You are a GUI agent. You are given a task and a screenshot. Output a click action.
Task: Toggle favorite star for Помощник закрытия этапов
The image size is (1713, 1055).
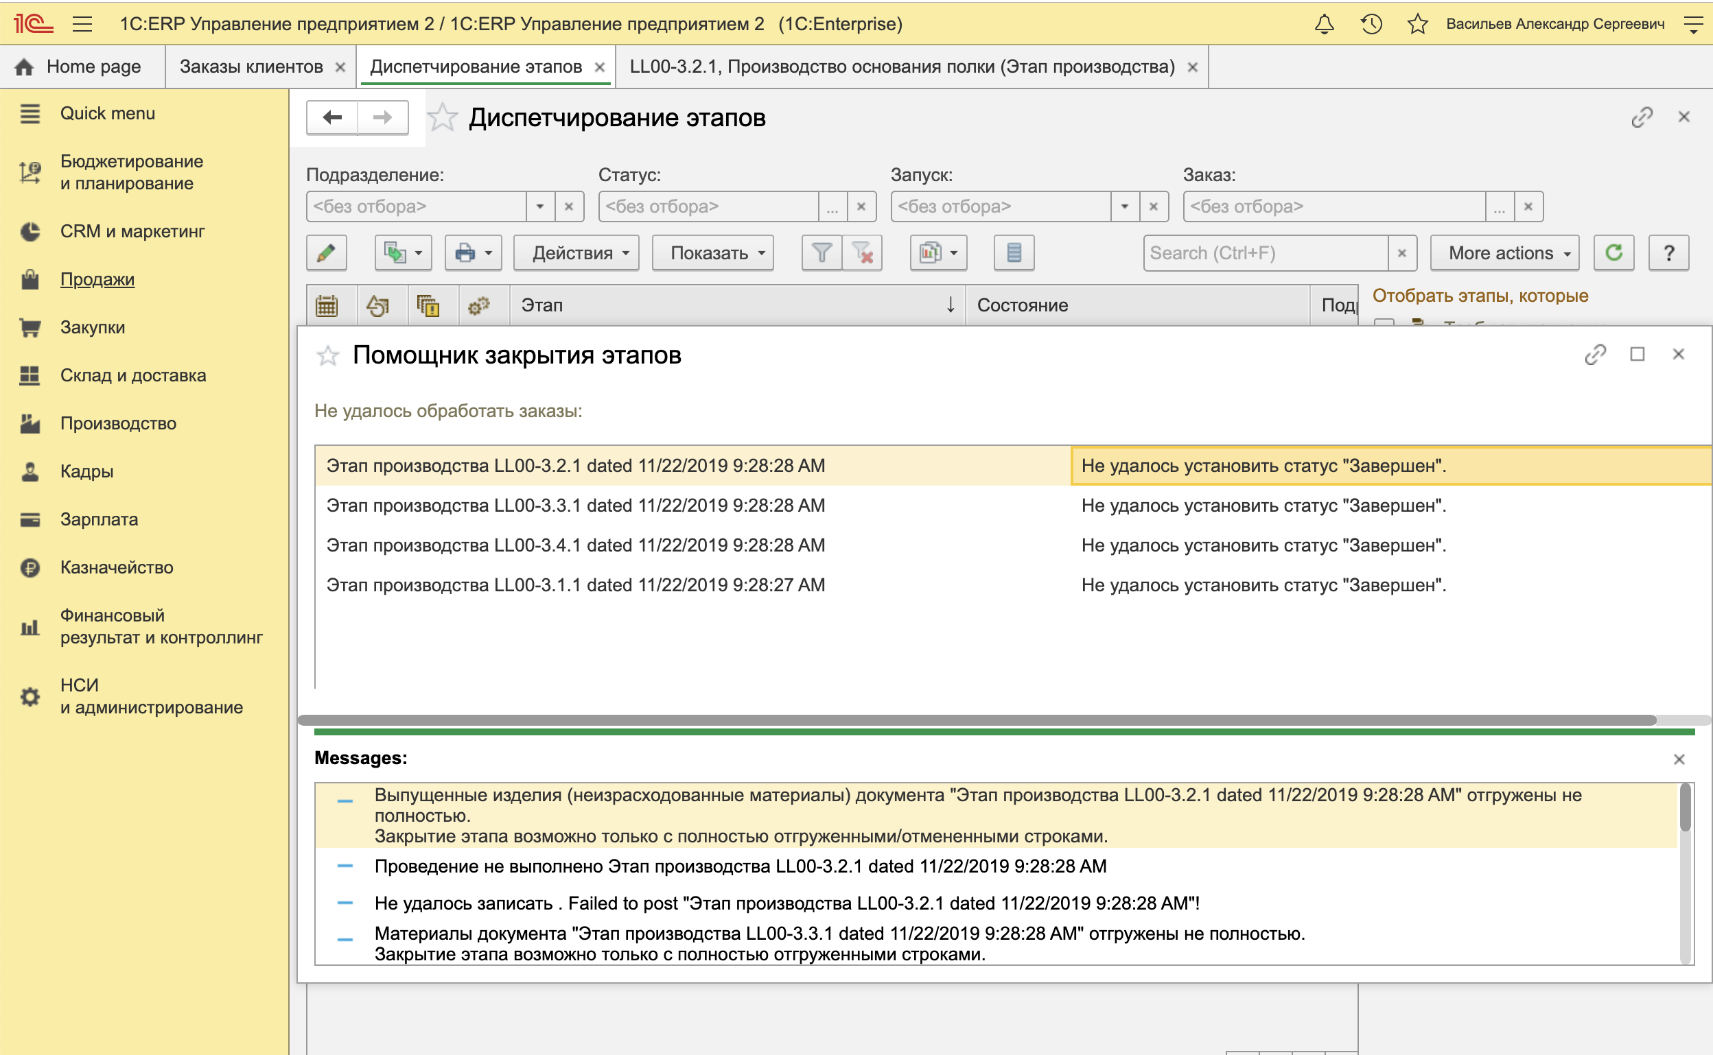click(327, 356)
